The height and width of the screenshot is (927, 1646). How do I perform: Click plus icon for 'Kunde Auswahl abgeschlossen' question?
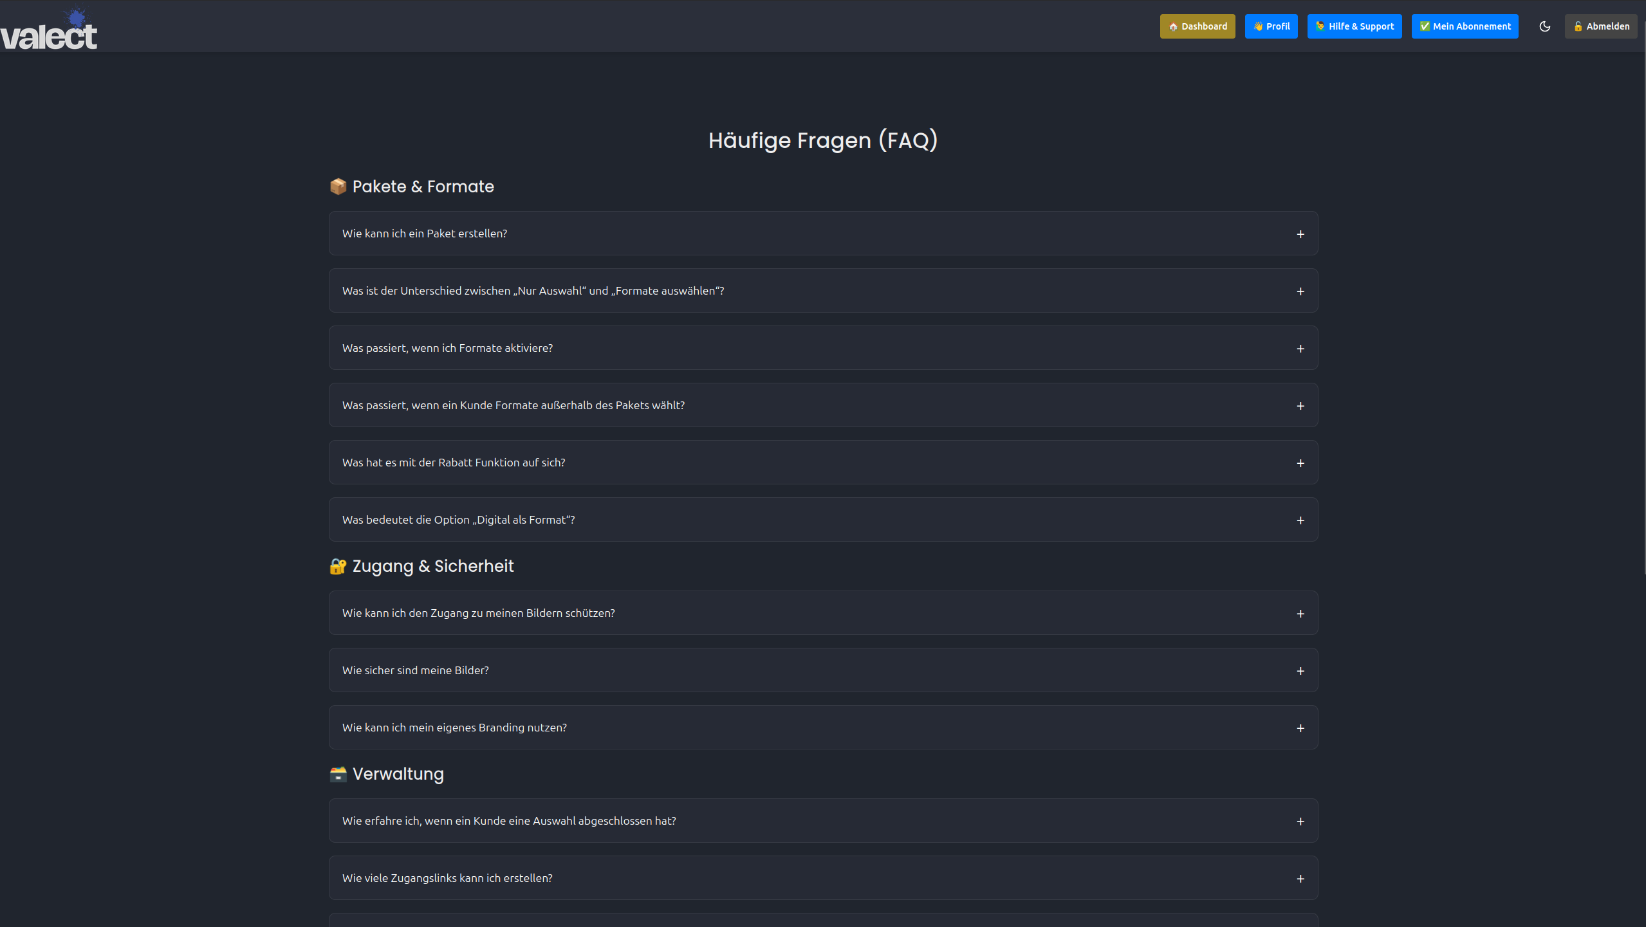coord(1300,821)
